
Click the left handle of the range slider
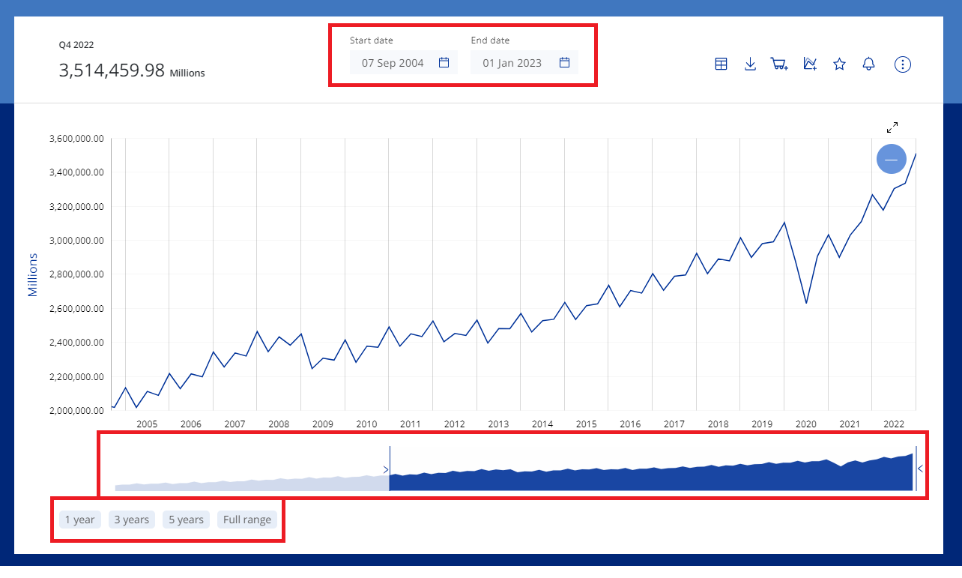(388, 469)
